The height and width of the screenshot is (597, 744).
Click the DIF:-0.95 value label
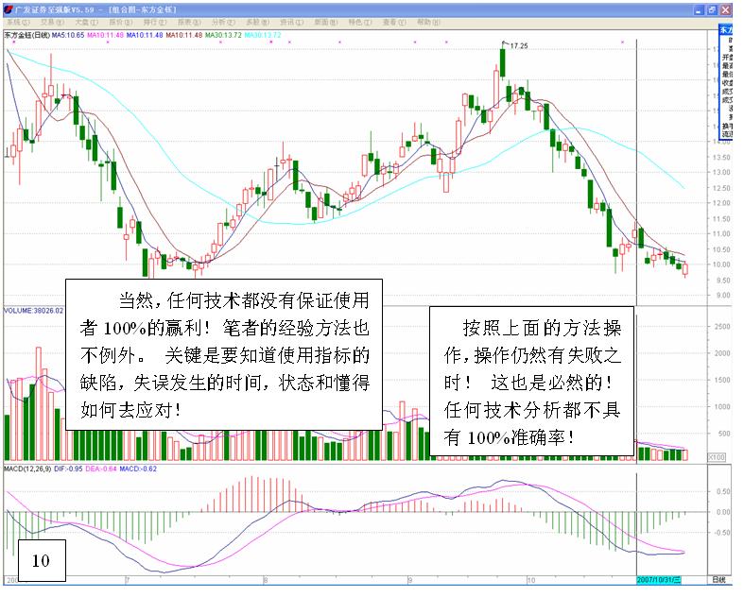[x=68, y=469]
